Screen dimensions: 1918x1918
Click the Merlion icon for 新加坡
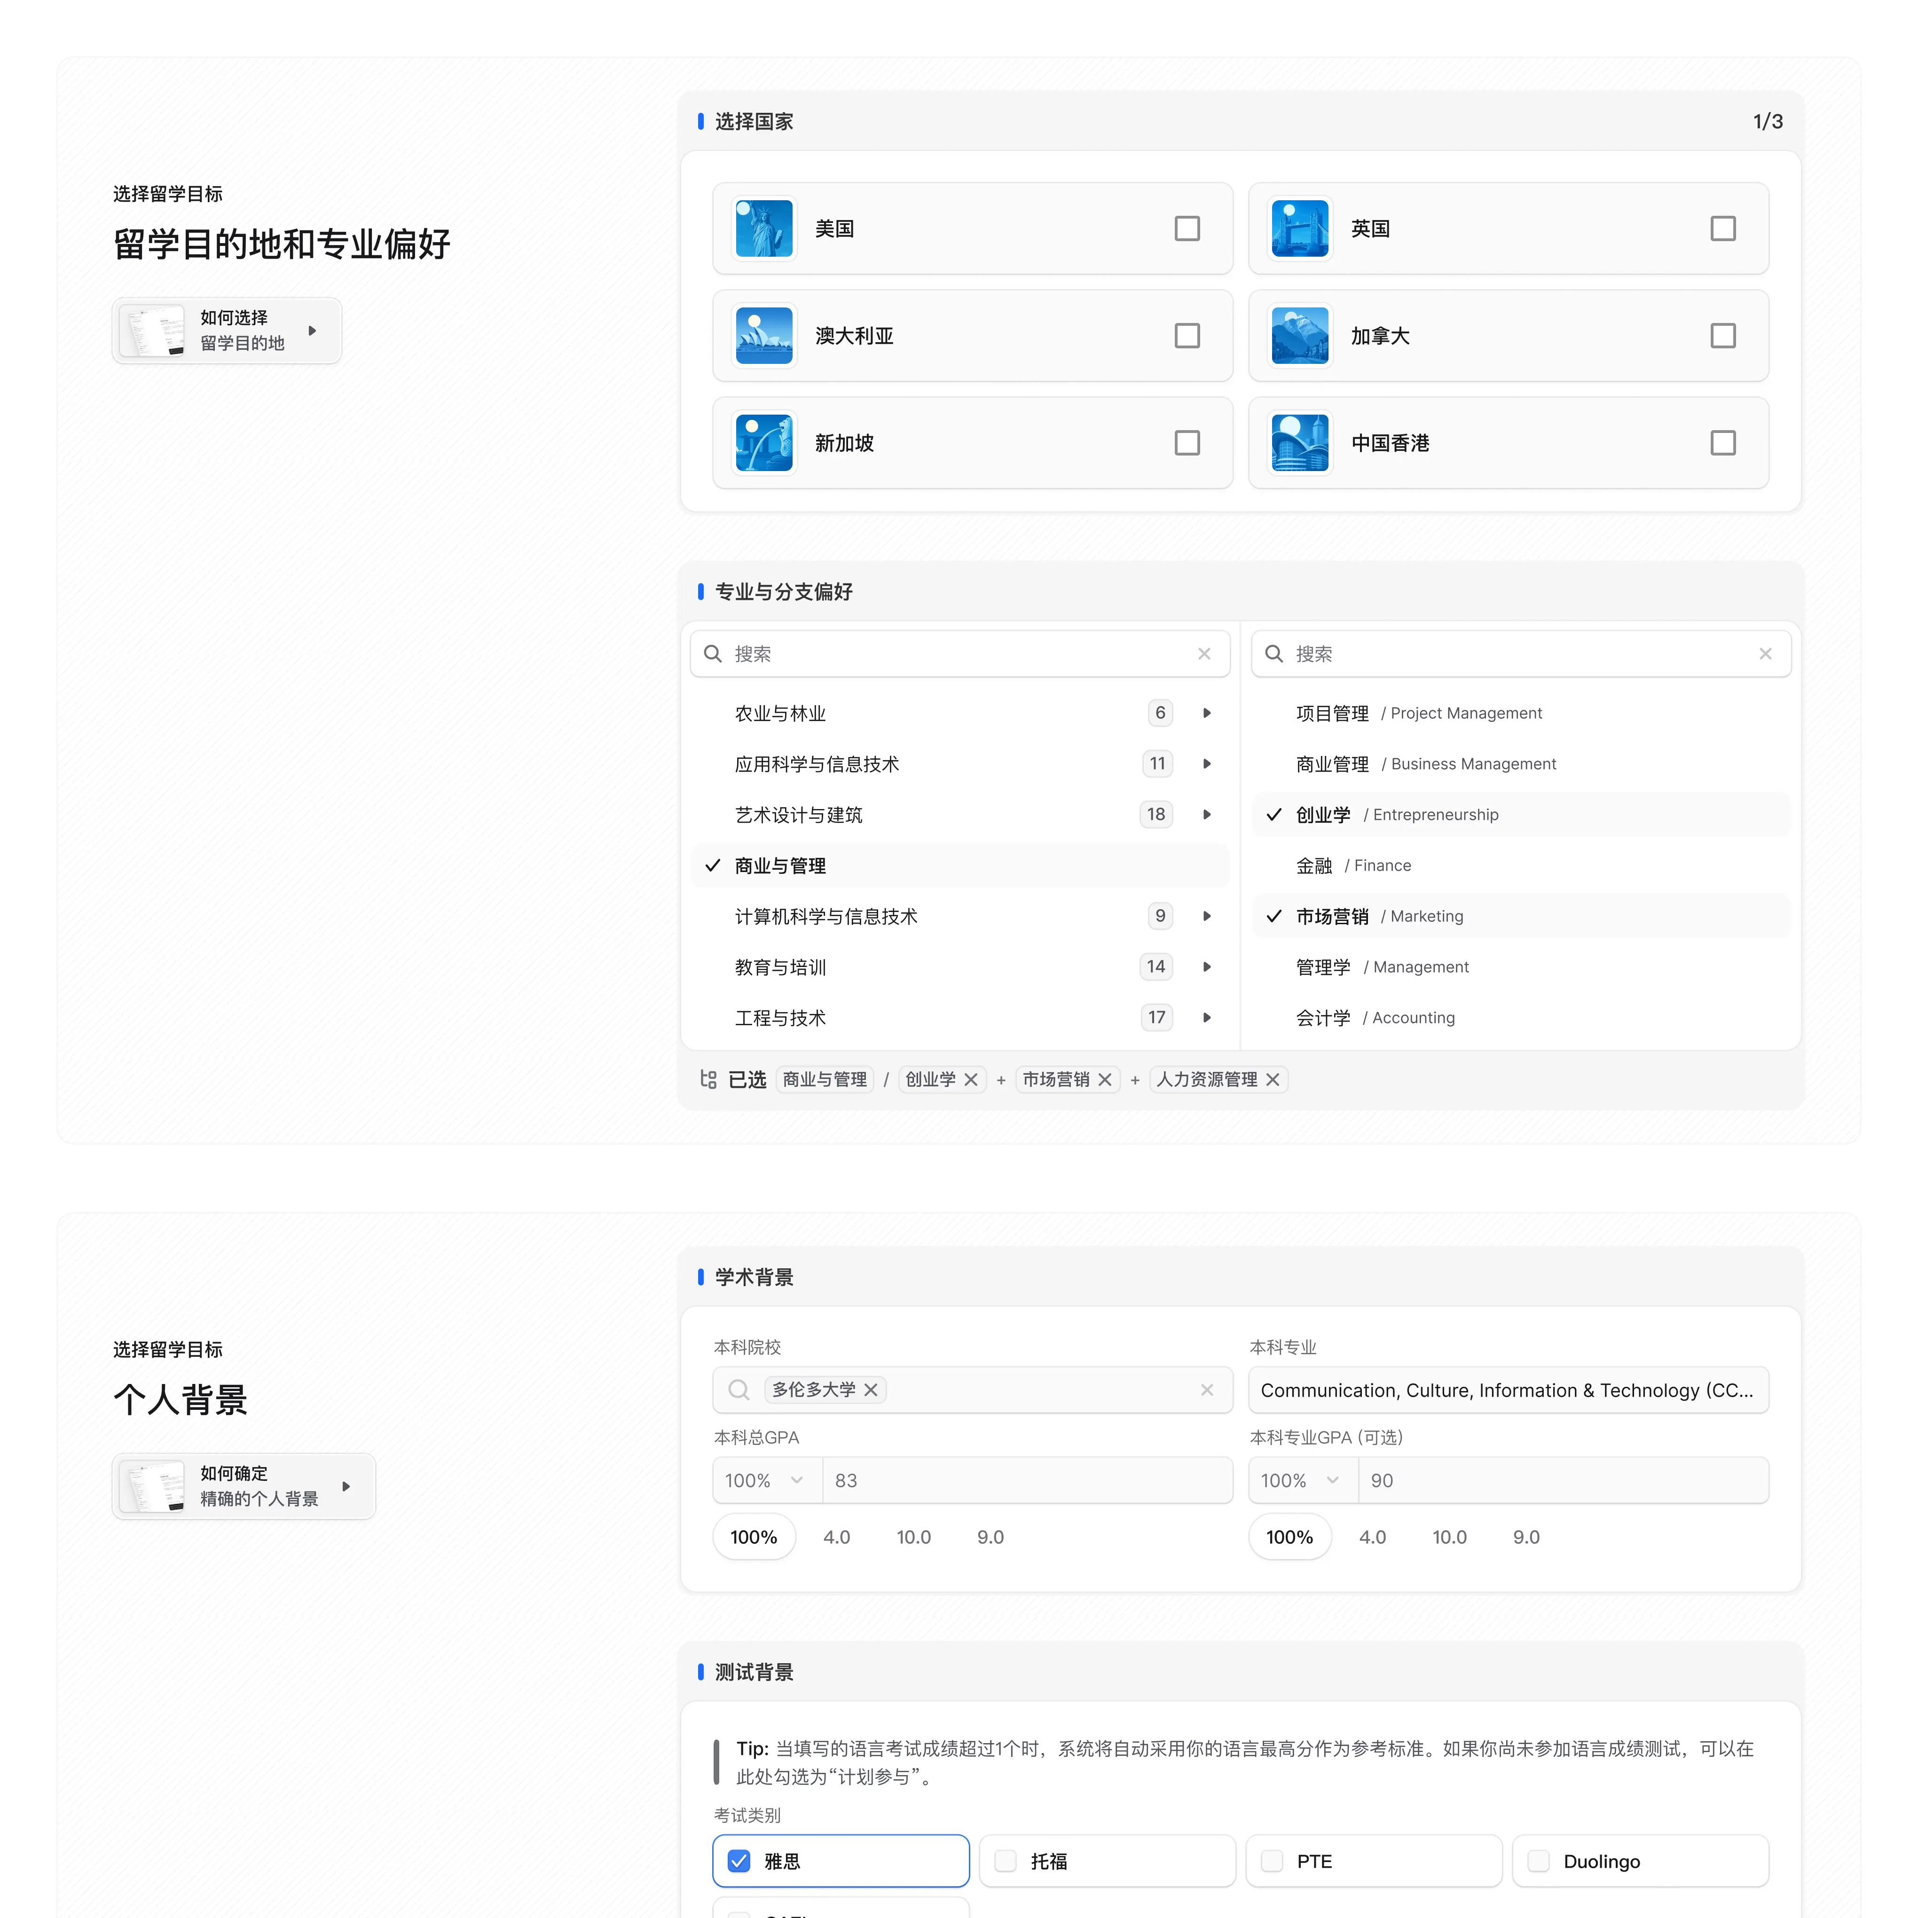tap(763, 443)
